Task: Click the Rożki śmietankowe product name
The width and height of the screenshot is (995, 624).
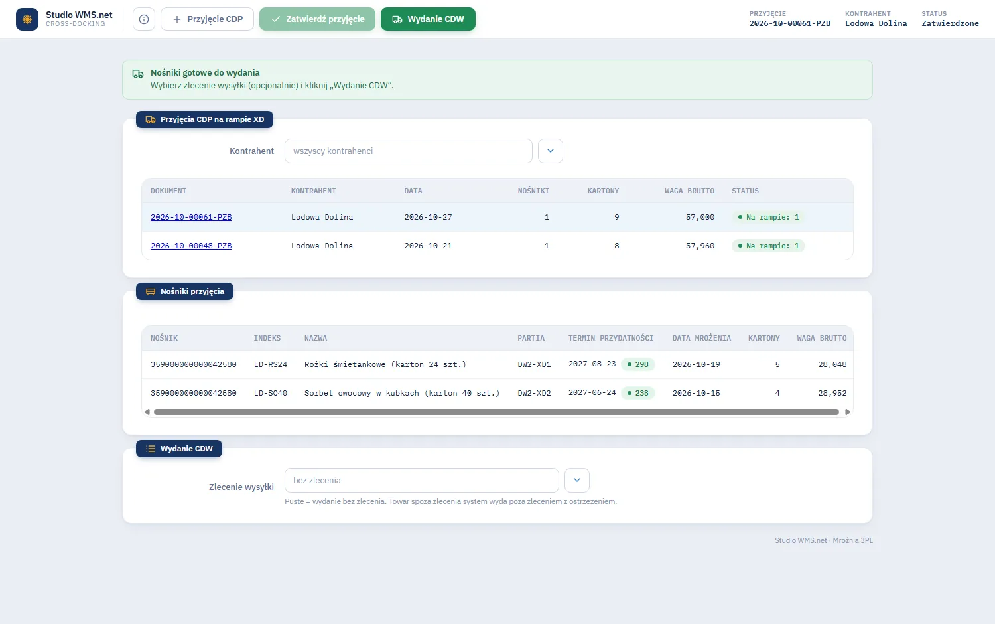Action: (x=385, y=364)
